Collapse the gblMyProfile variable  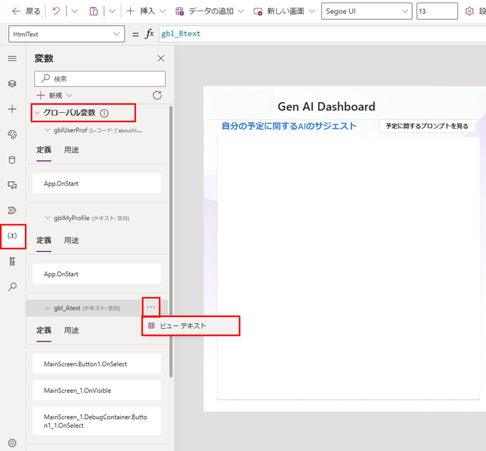[x=48, y=218]
